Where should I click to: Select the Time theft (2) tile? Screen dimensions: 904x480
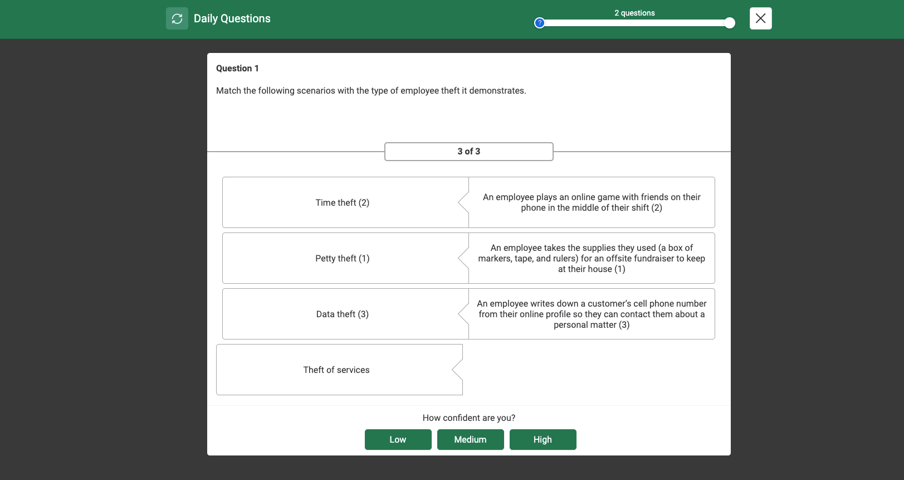(342, 202)
